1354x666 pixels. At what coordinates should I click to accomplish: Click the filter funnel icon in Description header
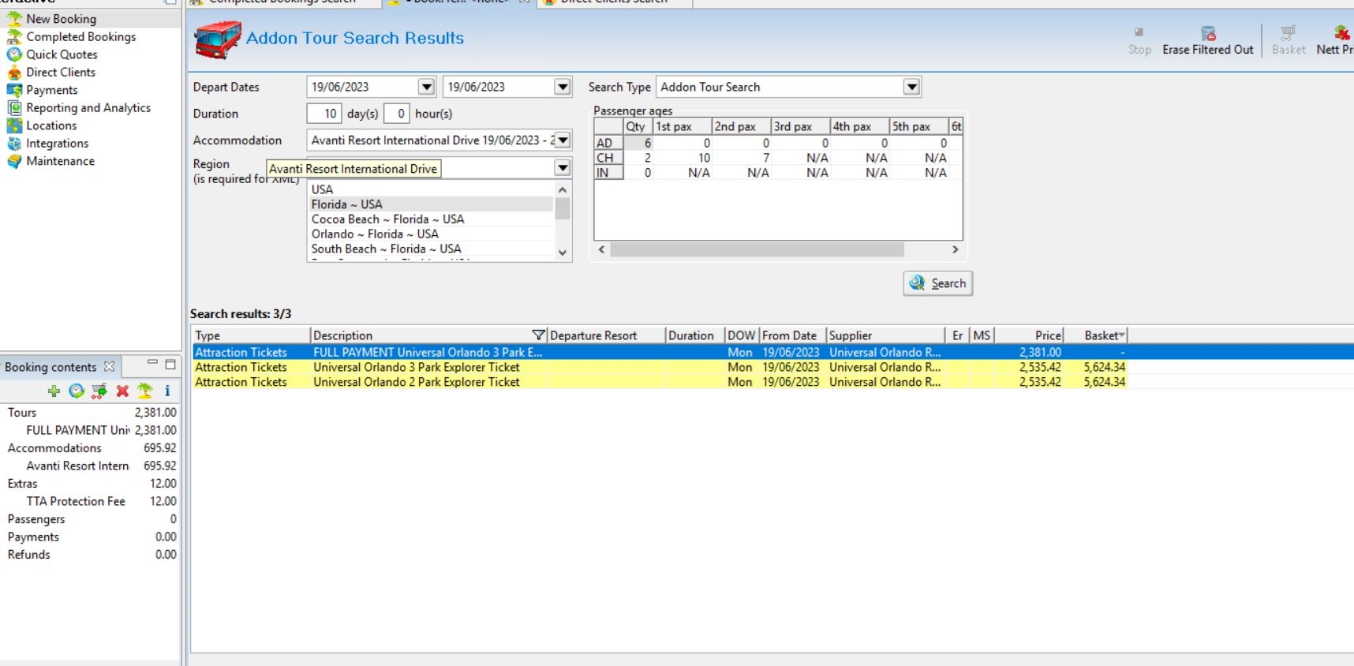[538, 335]
